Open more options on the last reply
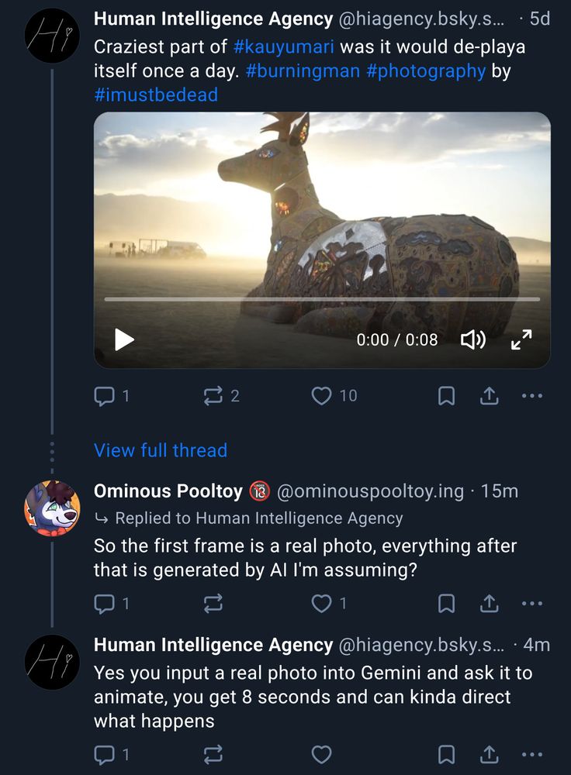This screenshot has width=571, height=775. (532, 754)
